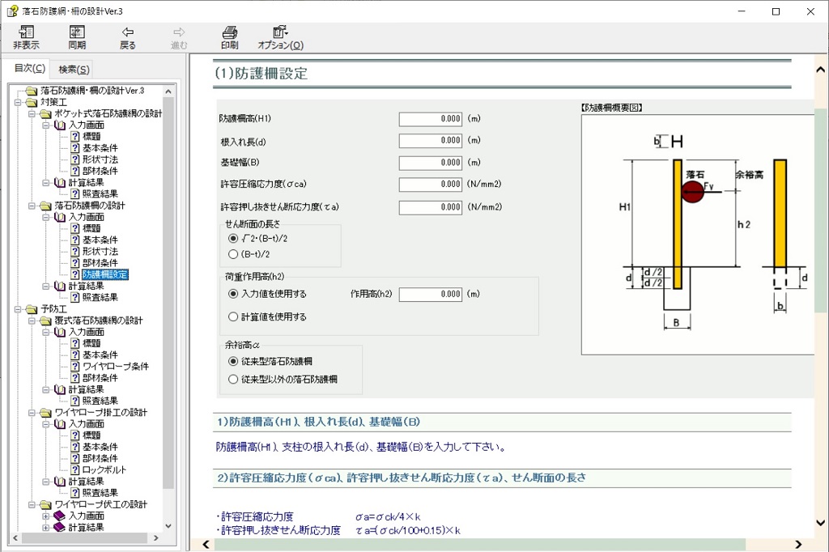Open 基本条件 under 落石防護柵の設計
This screenshot has height=552, width=829.
click(100, 240)
